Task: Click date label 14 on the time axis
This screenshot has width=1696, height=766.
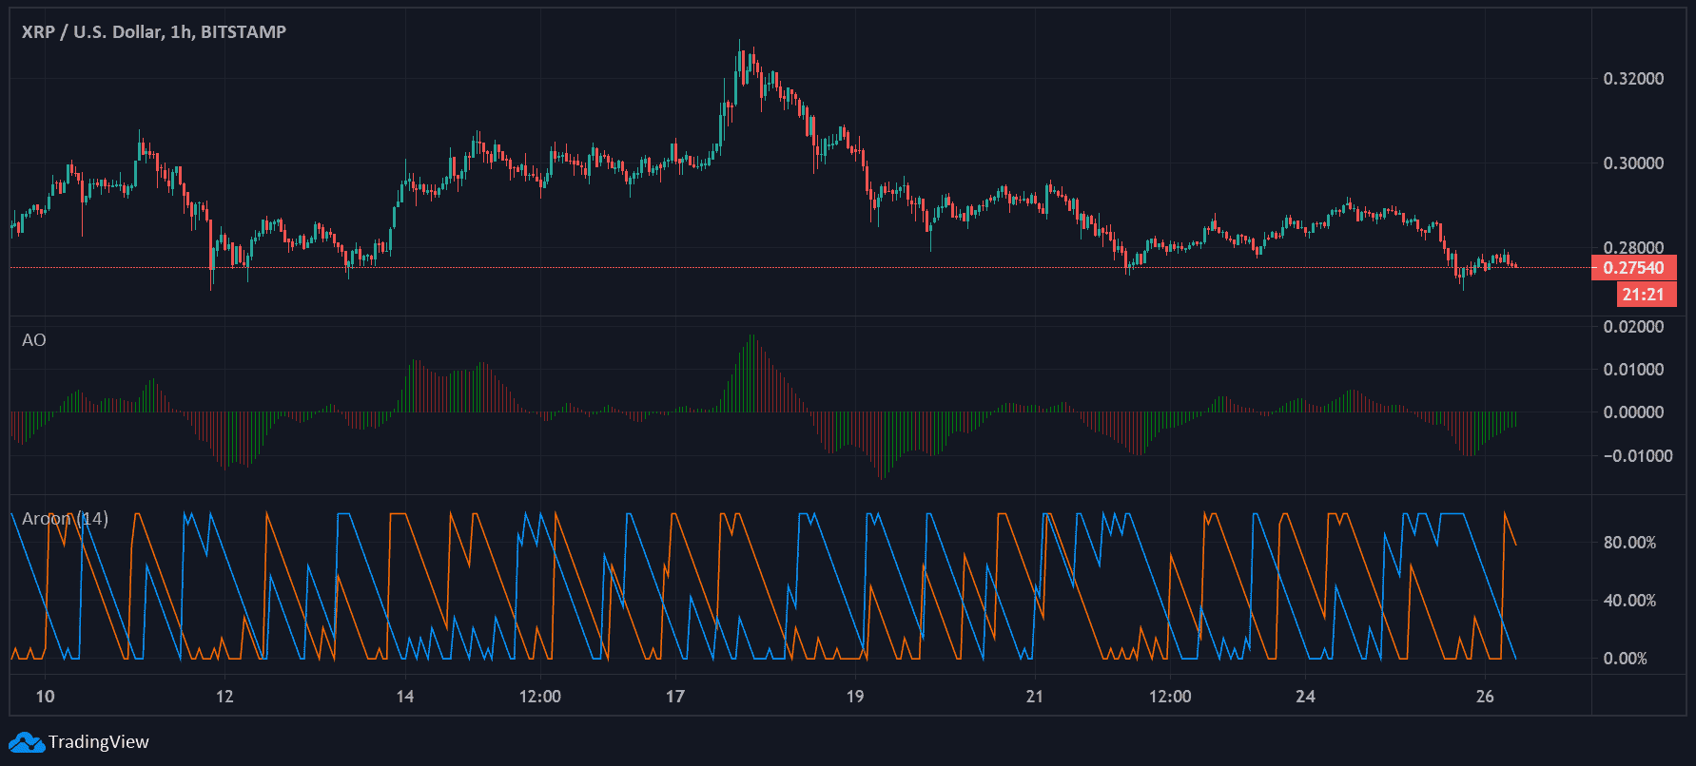Action: click(x=405, y=697)
